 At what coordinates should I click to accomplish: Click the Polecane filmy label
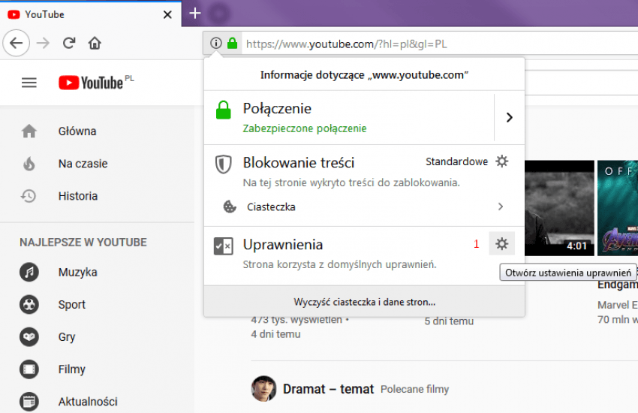point(414,390)
